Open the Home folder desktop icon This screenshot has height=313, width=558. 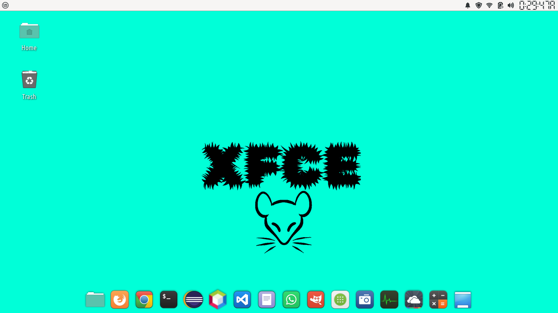pyautogui.click(x=29, y=31)
